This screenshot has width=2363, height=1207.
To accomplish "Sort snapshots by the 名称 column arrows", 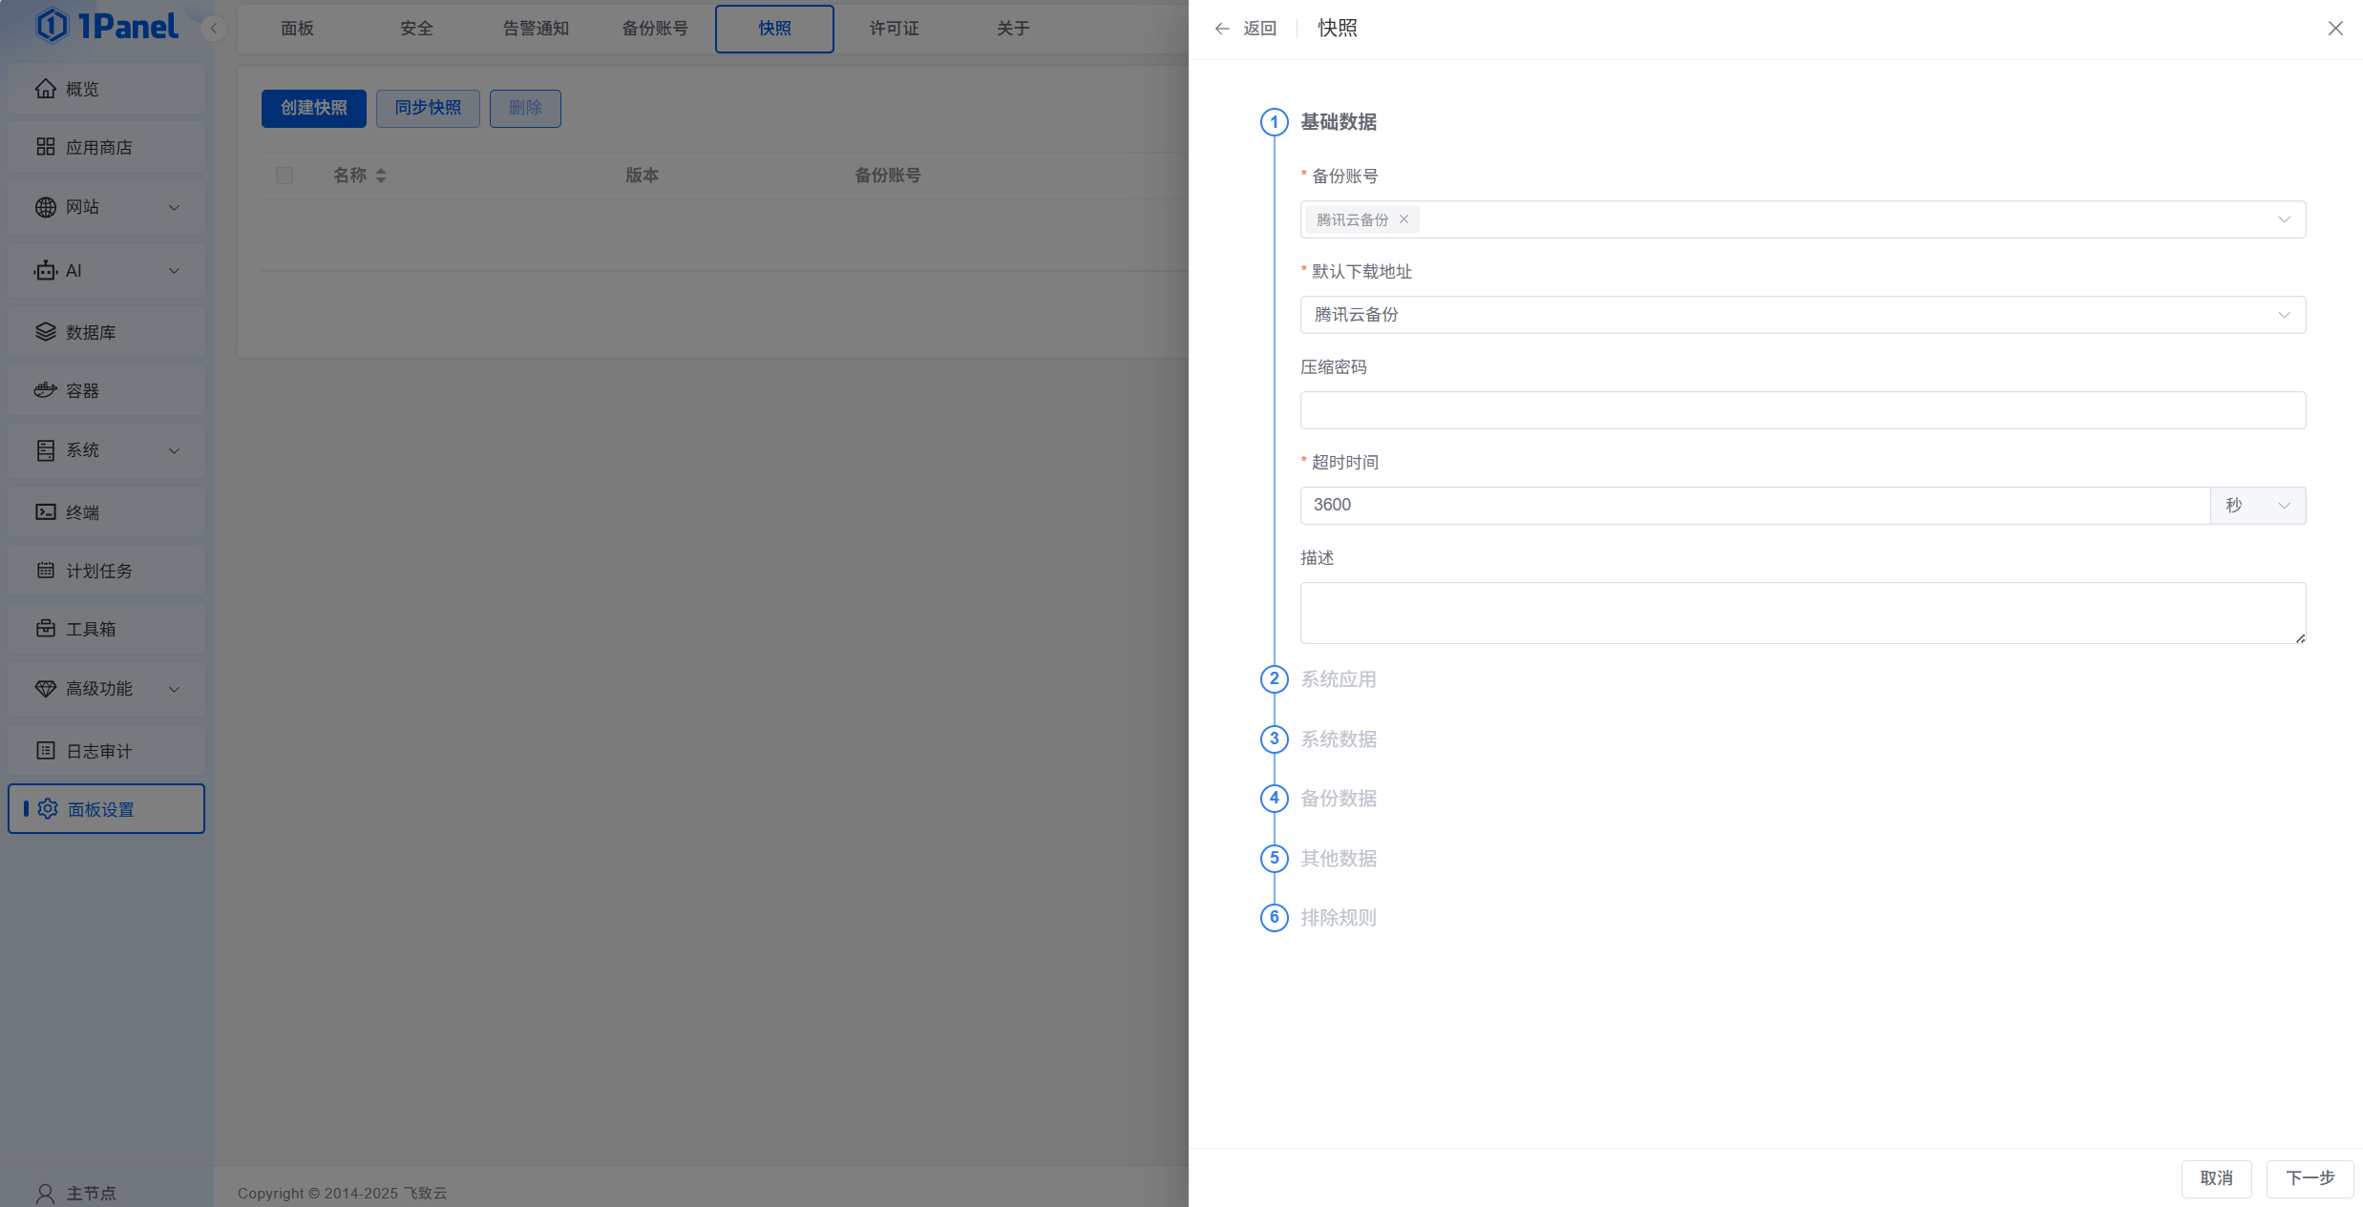I will pyautogui.click(x=381, y=176).
